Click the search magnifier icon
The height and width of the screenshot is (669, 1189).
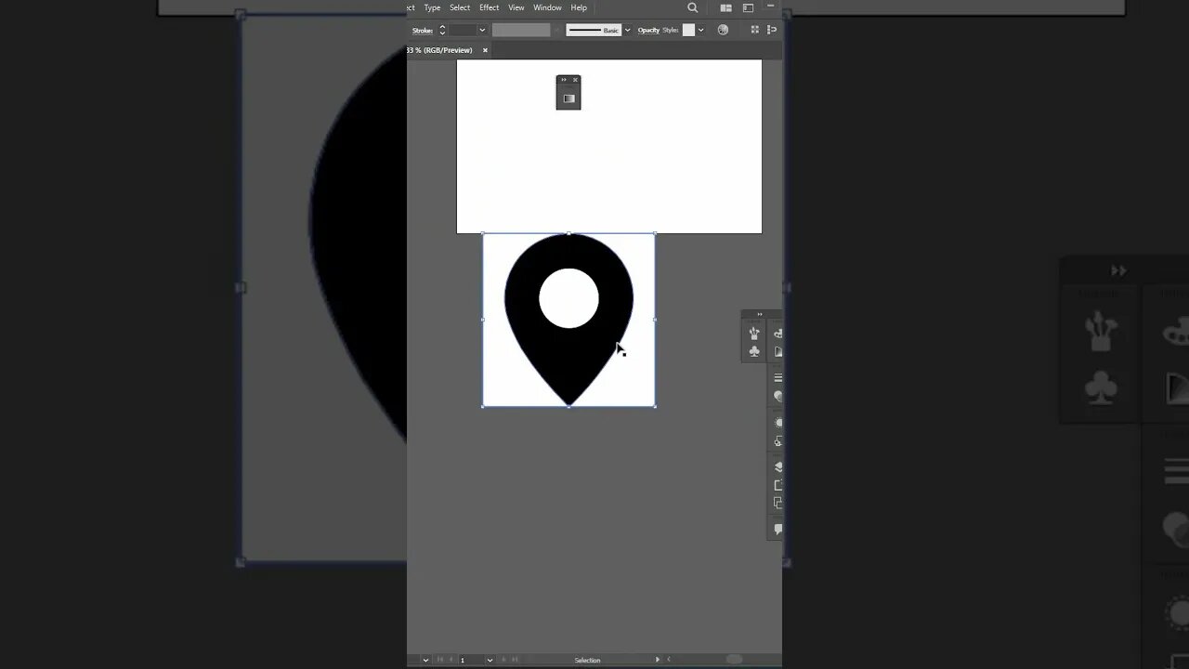point(692,7)
